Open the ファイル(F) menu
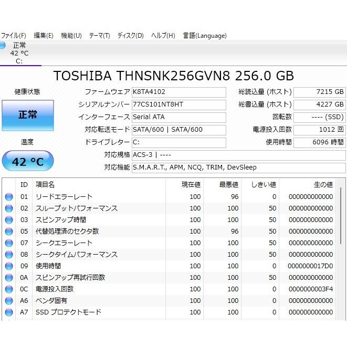This screenshot has width=347, height=347. pyautogui.click(x=13, y=35)
